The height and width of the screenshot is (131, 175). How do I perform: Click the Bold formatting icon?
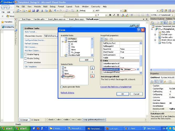tap(110, 15)
